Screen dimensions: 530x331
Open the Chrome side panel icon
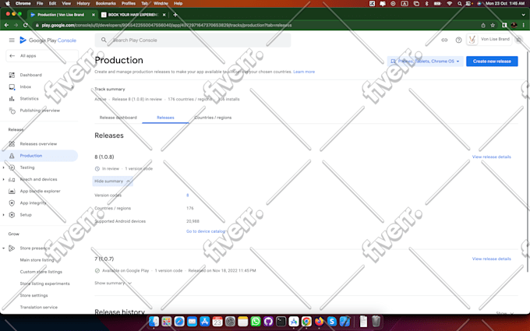pyautogui.click(x=504, y=26)
